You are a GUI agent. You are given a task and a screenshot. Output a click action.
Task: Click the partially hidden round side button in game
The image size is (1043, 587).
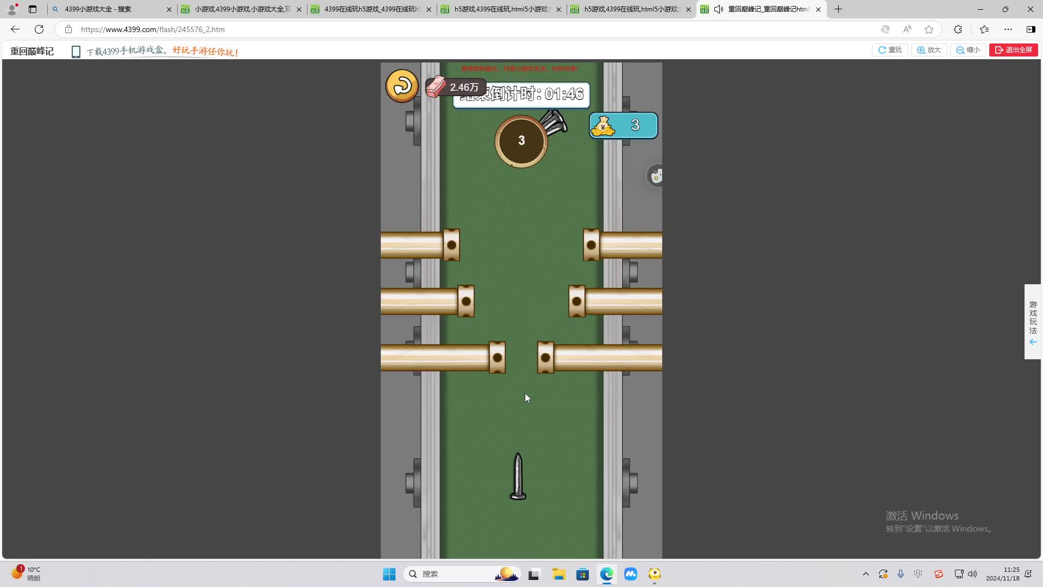click(x=656, y=176)
